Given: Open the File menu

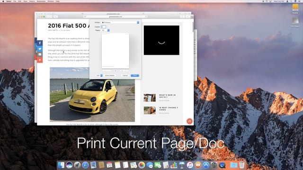Looking at the screenshot, I should [15, 1].
